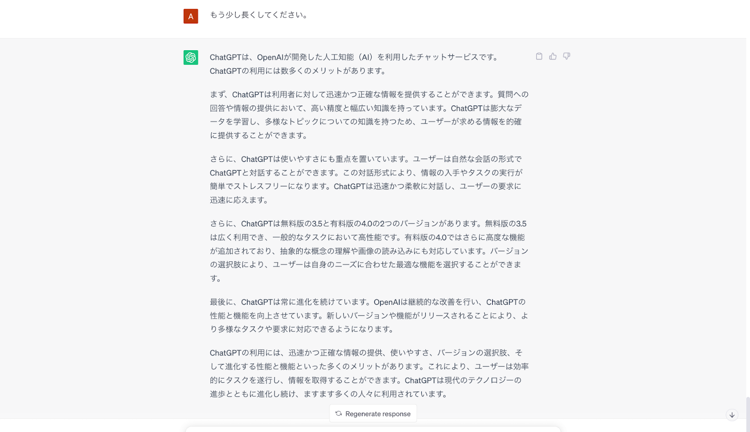Click the scroll-to-bottom down arrow button
The image size is (750, 432).
pyautogui.click(x=732, y=415)
